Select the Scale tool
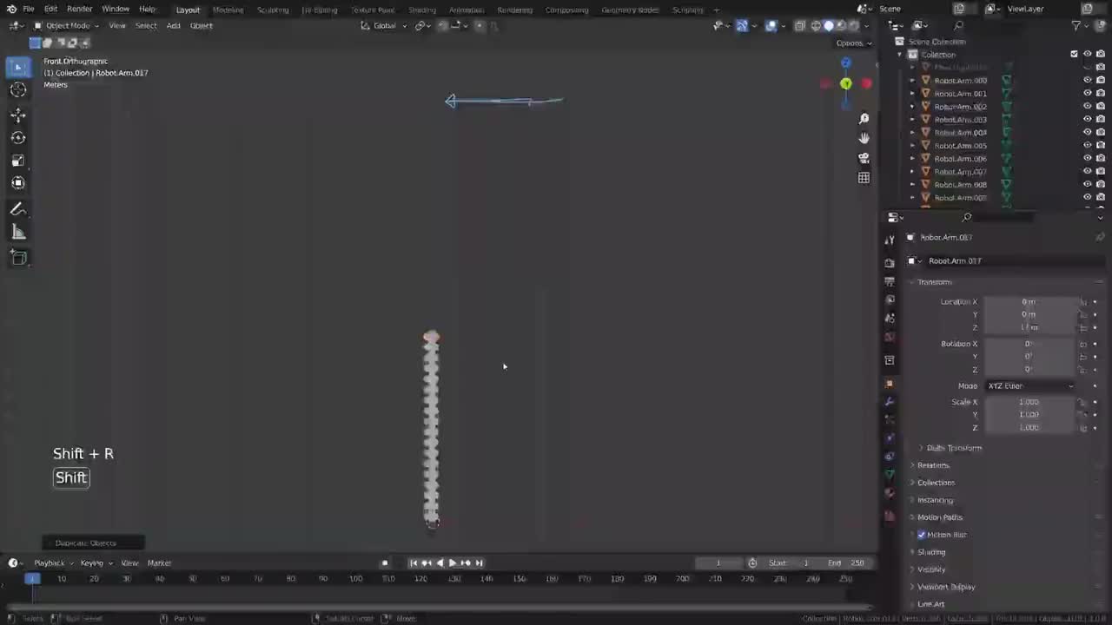1112x625 pixels. click(18, 161)
